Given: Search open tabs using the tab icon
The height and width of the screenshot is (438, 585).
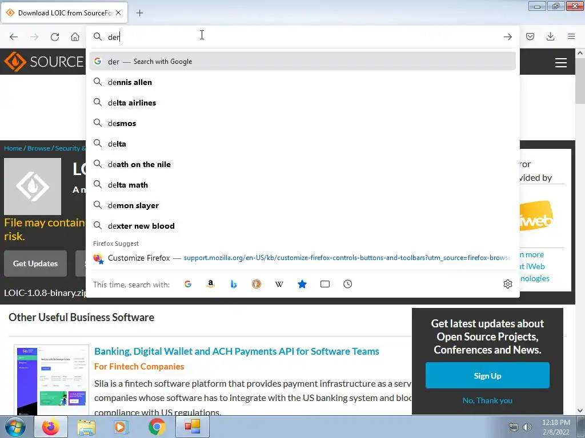Looking at the screenshot, I should tap(325, 284).
